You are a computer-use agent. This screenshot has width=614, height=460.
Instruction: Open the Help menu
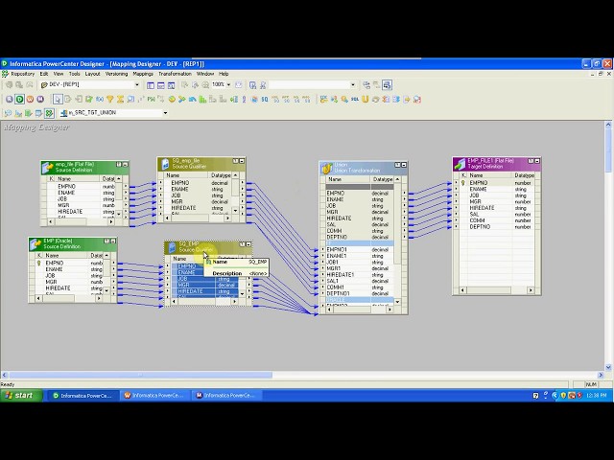(224, 74)
